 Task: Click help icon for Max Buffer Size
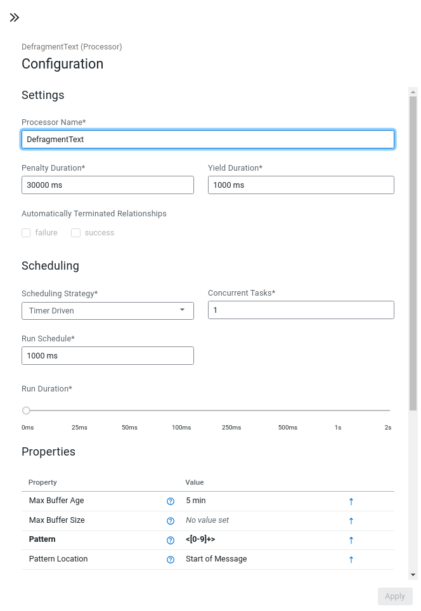point(170,521)
